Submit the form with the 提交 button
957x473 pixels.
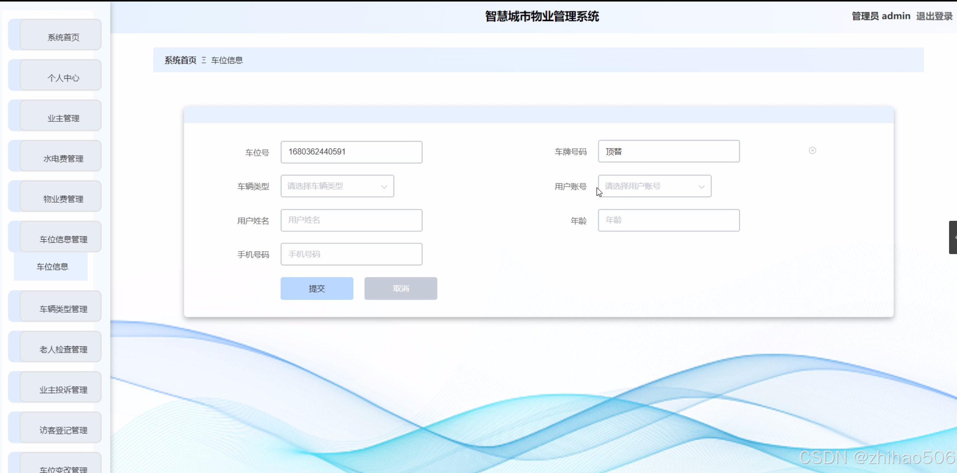click(x=317, y=288)
